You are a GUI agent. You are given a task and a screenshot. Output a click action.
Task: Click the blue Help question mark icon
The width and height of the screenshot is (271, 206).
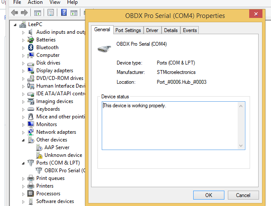(x=64, y=12)
